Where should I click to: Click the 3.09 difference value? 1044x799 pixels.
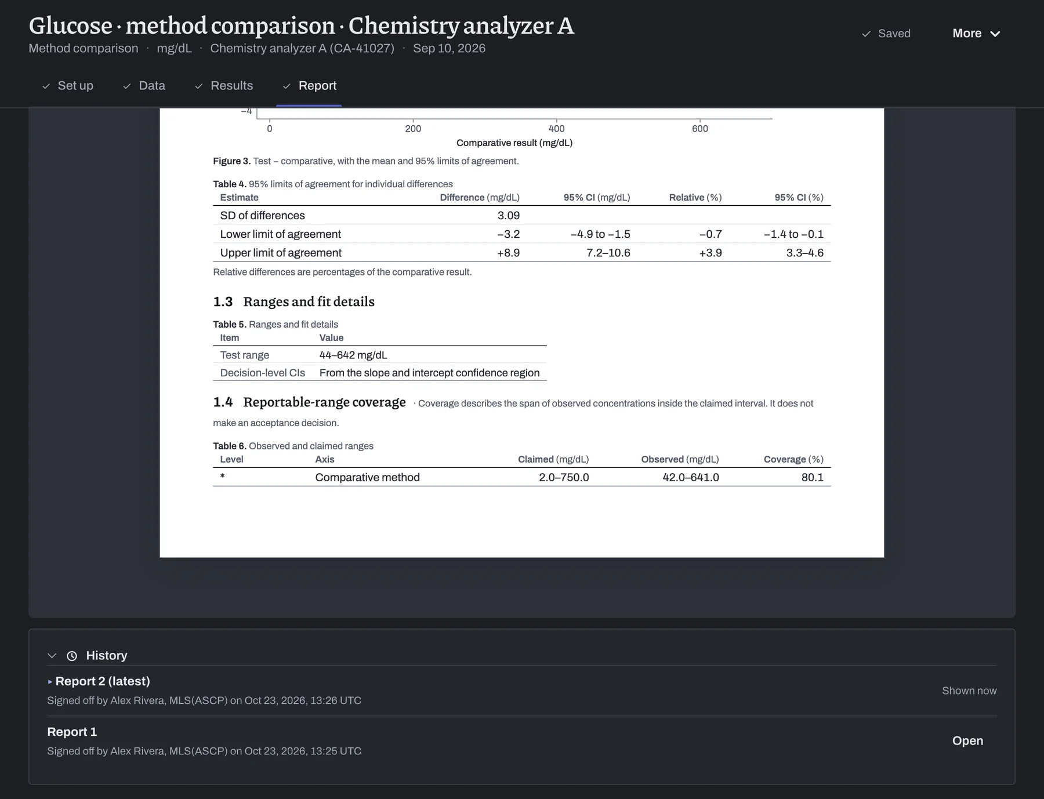pos(509,215)
